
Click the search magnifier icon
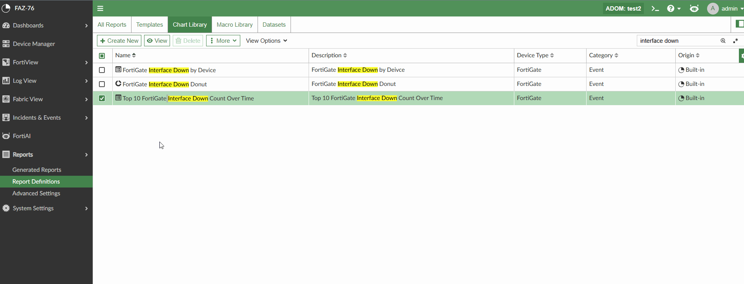point(723,41)
